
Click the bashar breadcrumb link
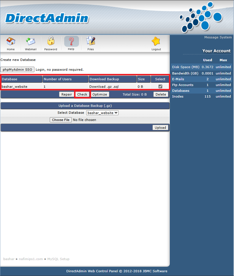tap(9, 259)
